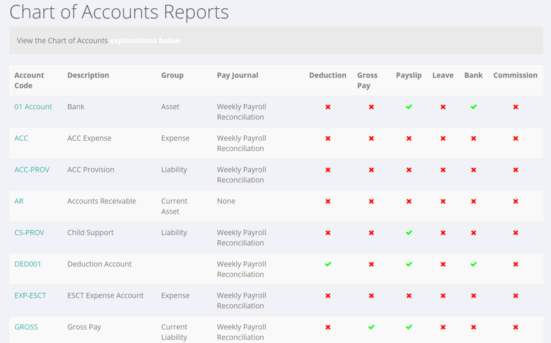Screen dimensions: 551x343
Task: Click the Pay Journal column header
Action: pos(237,75)
